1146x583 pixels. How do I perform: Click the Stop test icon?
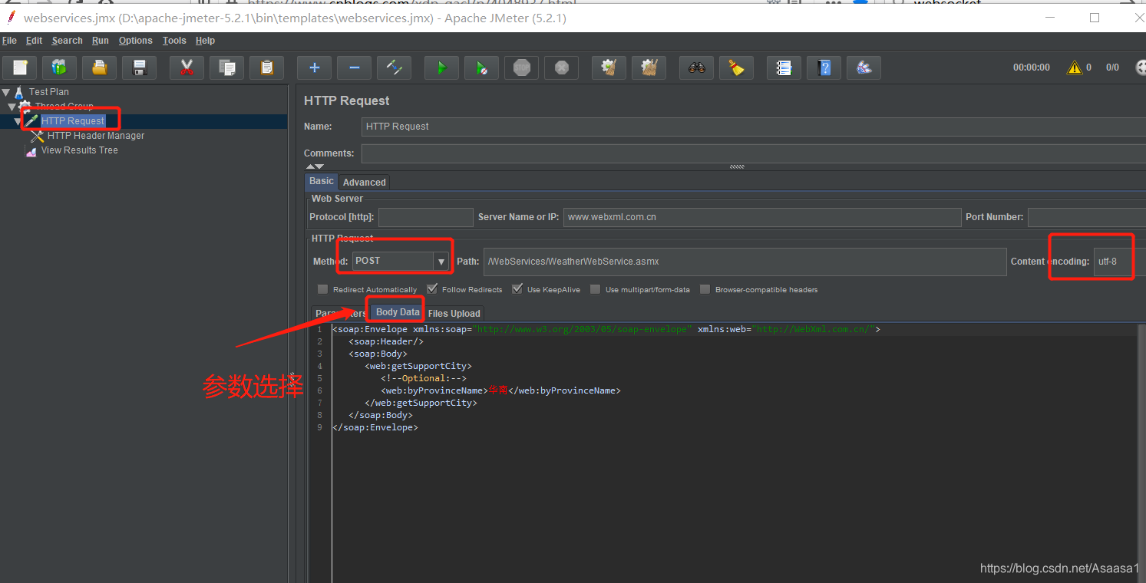point(522,68)
